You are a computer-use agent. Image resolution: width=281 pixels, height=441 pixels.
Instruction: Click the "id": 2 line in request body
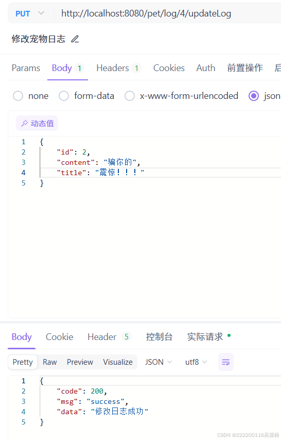[x=73, y=152]
